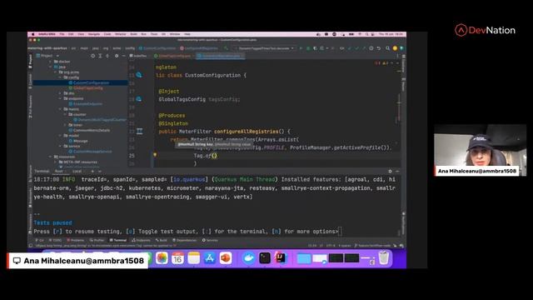The image size is (533, 300).
Task: Open Docker from the macOS dock
Action: click(248, 258)
